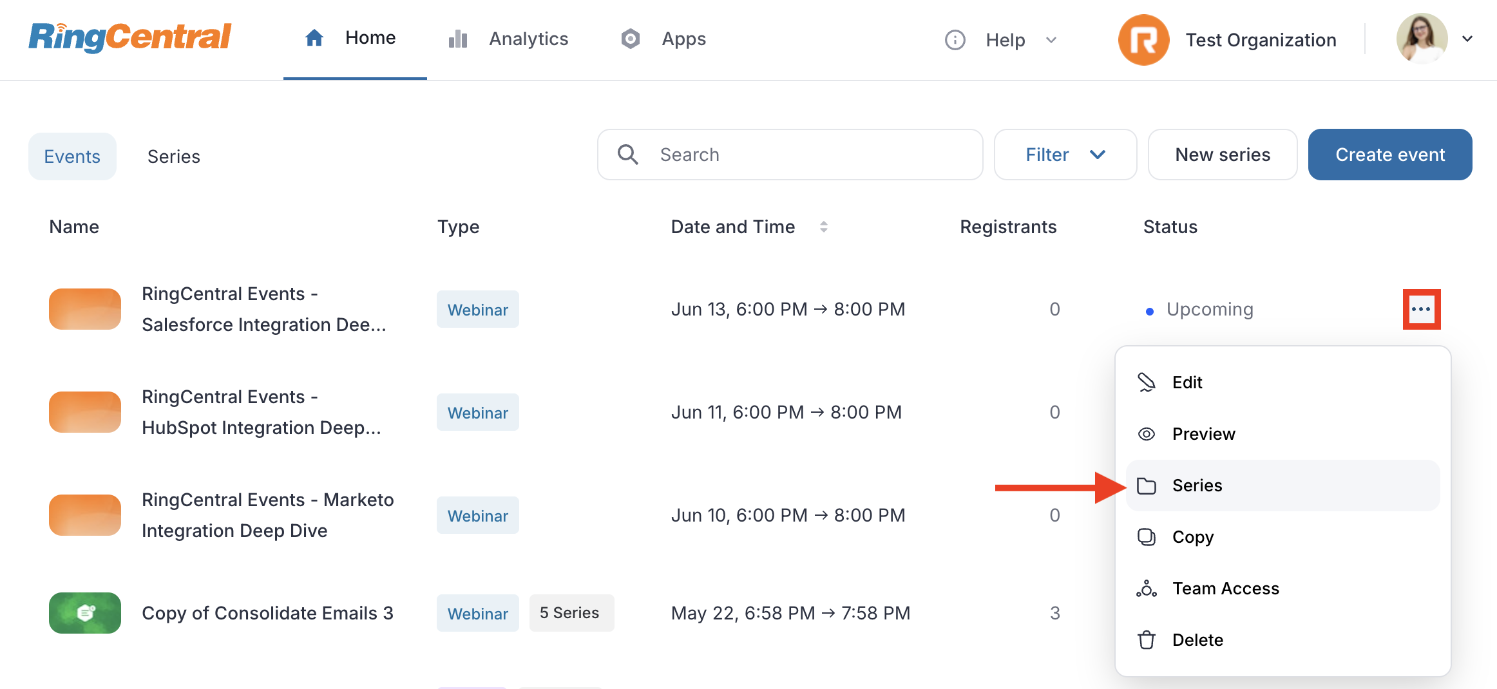
Task: Click Marketo Integration event orange thumbnail
Action: (x=85, y=515)
